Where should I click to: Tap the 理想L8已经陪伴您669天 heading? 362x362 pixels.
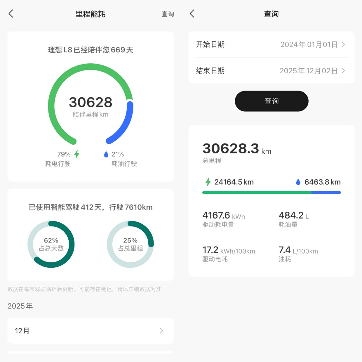pos(90,50)
